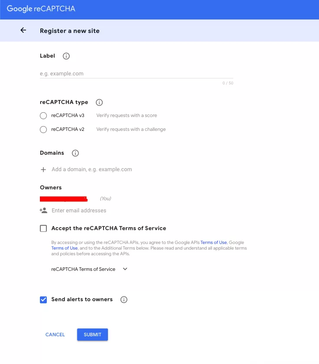This screenshot has height=364, width=319.
Task: Click the add-person icon under Owners
Action: point(43,210)
